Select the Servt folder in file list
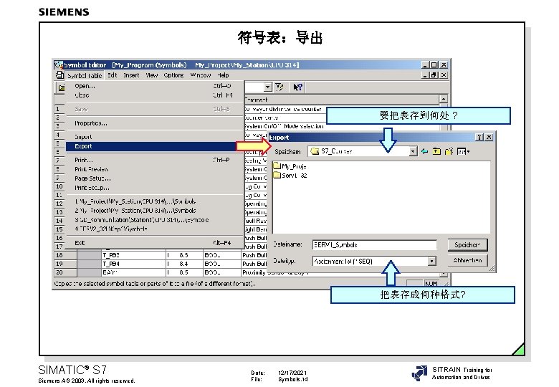The width and height of the screenshot is (559, 387). [290, 176]
